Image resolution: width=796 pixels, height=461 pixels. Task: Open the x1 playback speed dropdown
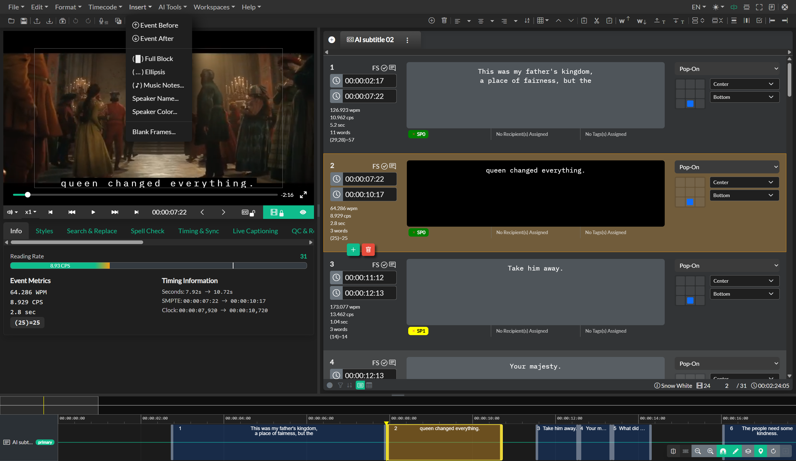coord(31,212)
